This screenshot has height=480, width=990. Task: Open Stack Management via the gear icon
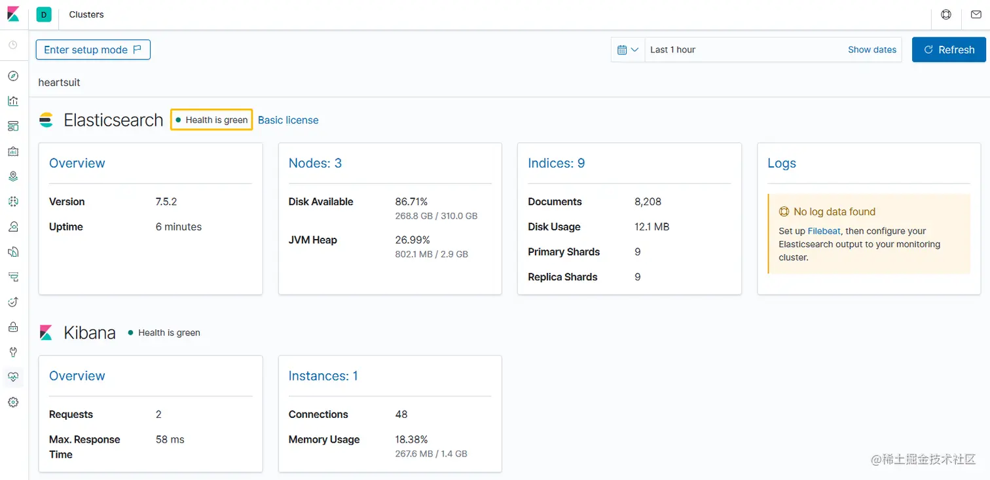point(13,401)
